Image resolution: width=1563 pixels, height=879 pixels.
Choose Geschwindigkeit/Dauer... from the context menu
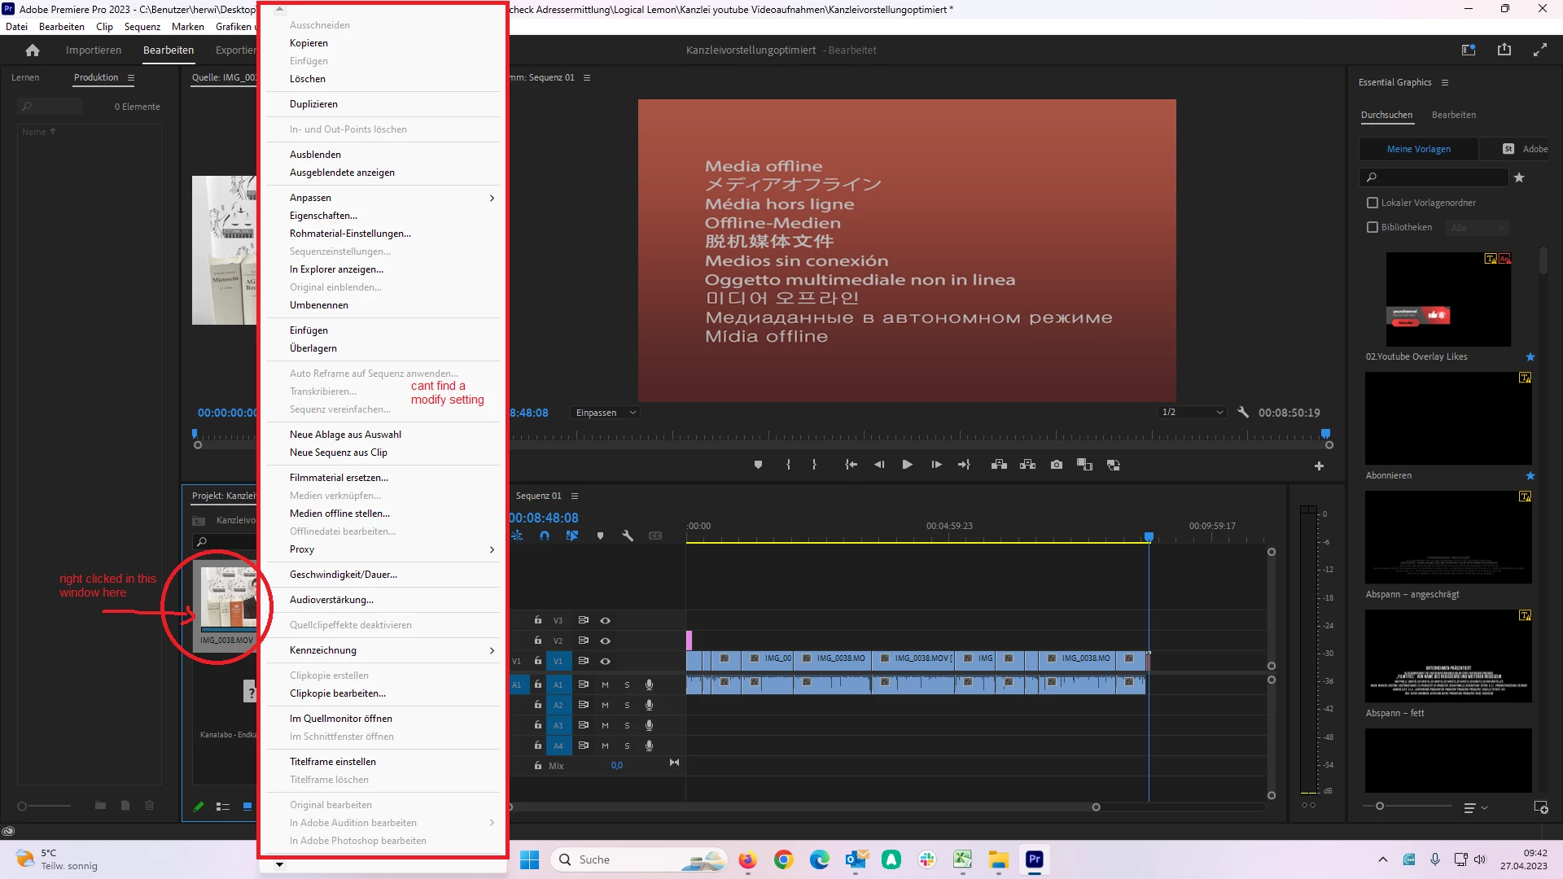[x=343, y=575]
